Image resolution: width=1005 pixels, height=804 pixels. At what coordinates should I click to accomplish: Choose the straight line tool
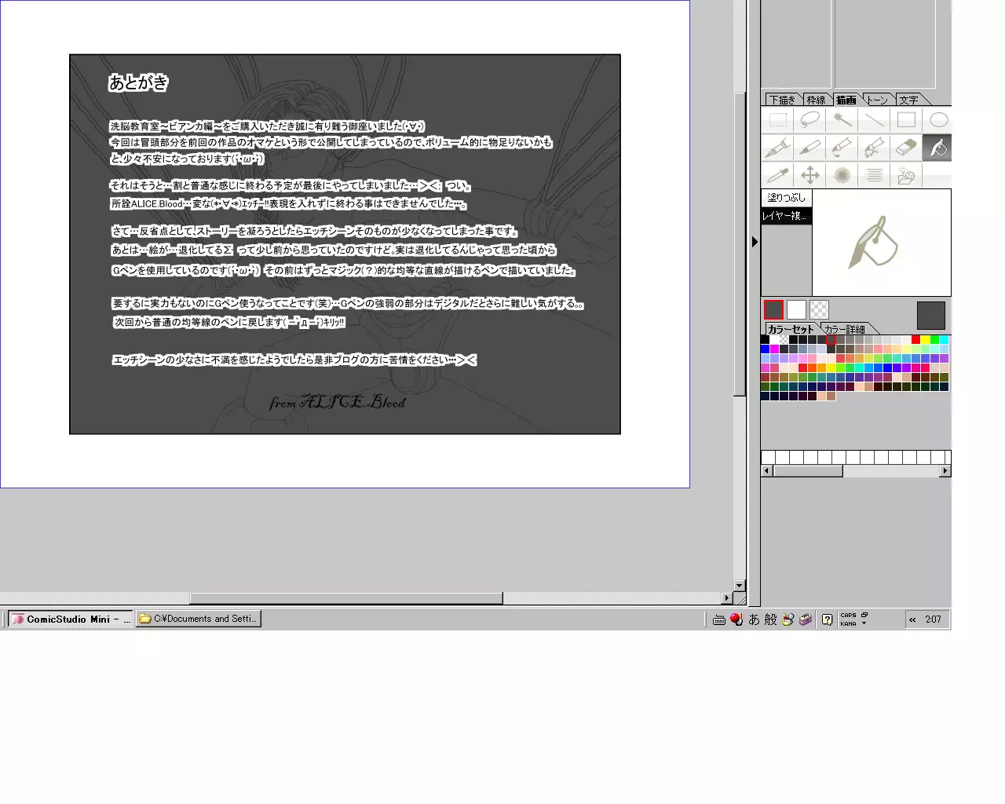(874, 120)
